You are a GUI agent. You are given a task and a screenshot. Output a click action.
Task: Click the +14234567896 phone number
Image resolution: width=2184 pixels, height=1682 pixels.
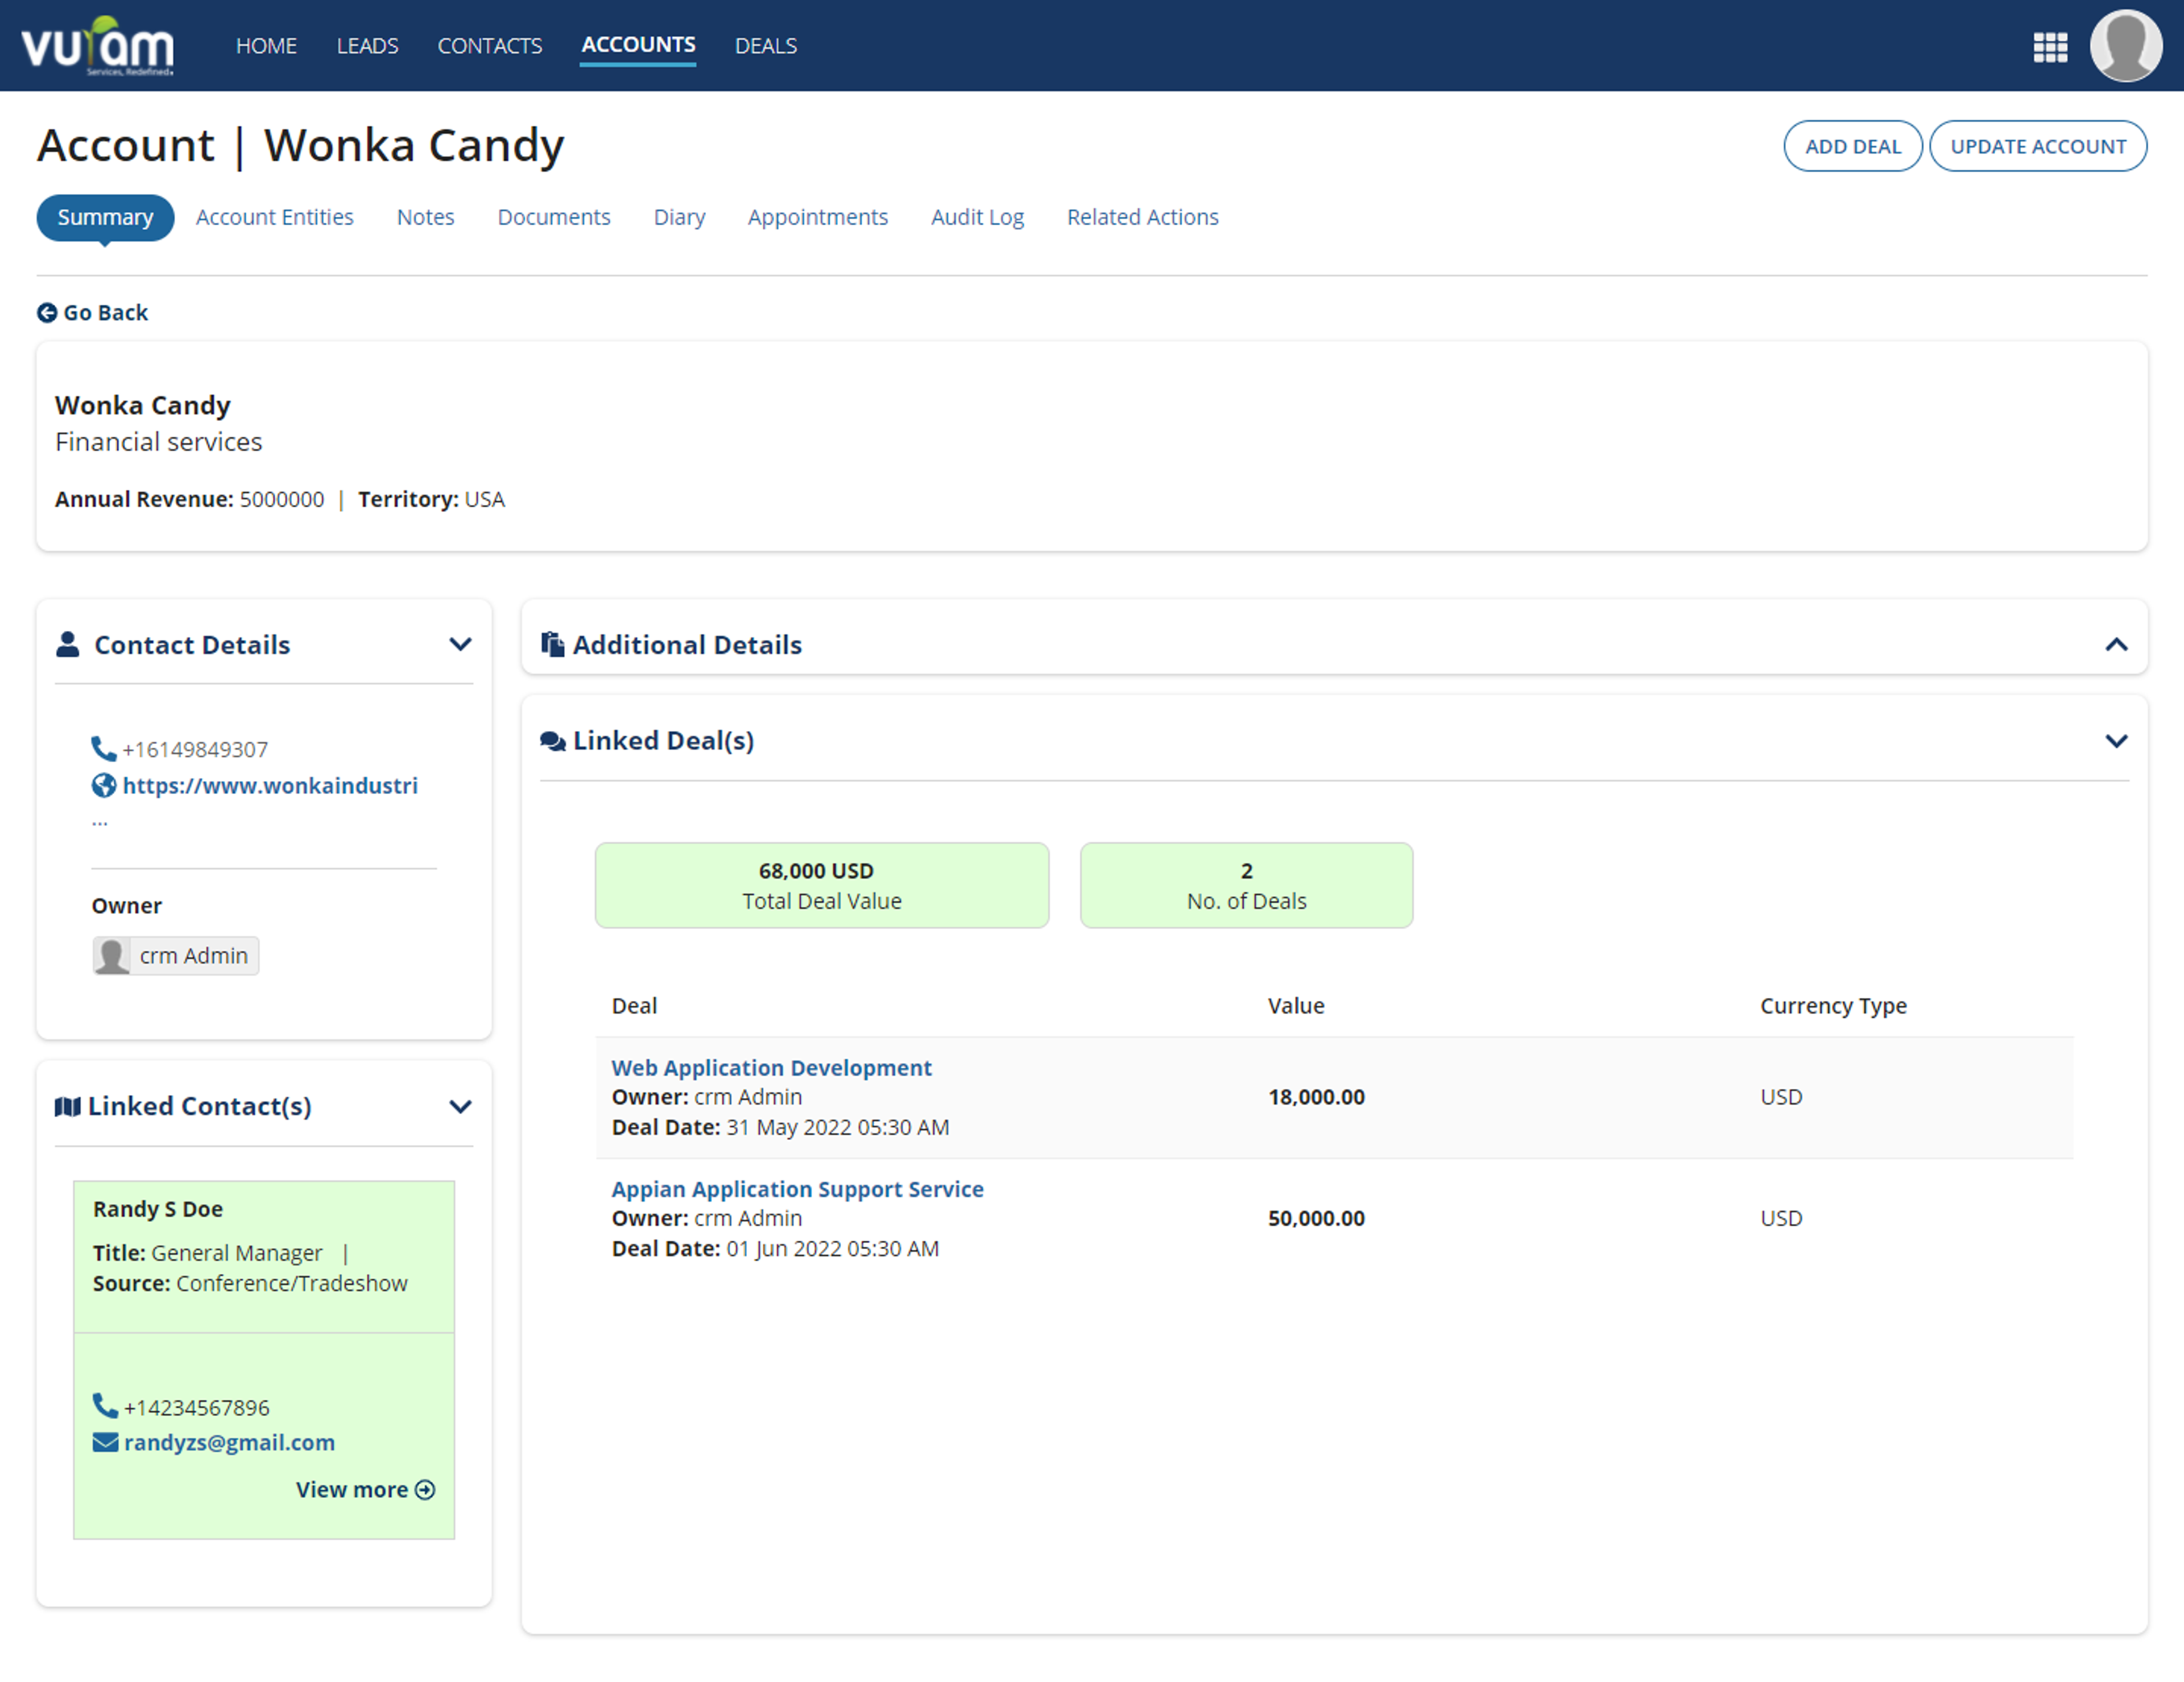click(x=197, y=1407)
